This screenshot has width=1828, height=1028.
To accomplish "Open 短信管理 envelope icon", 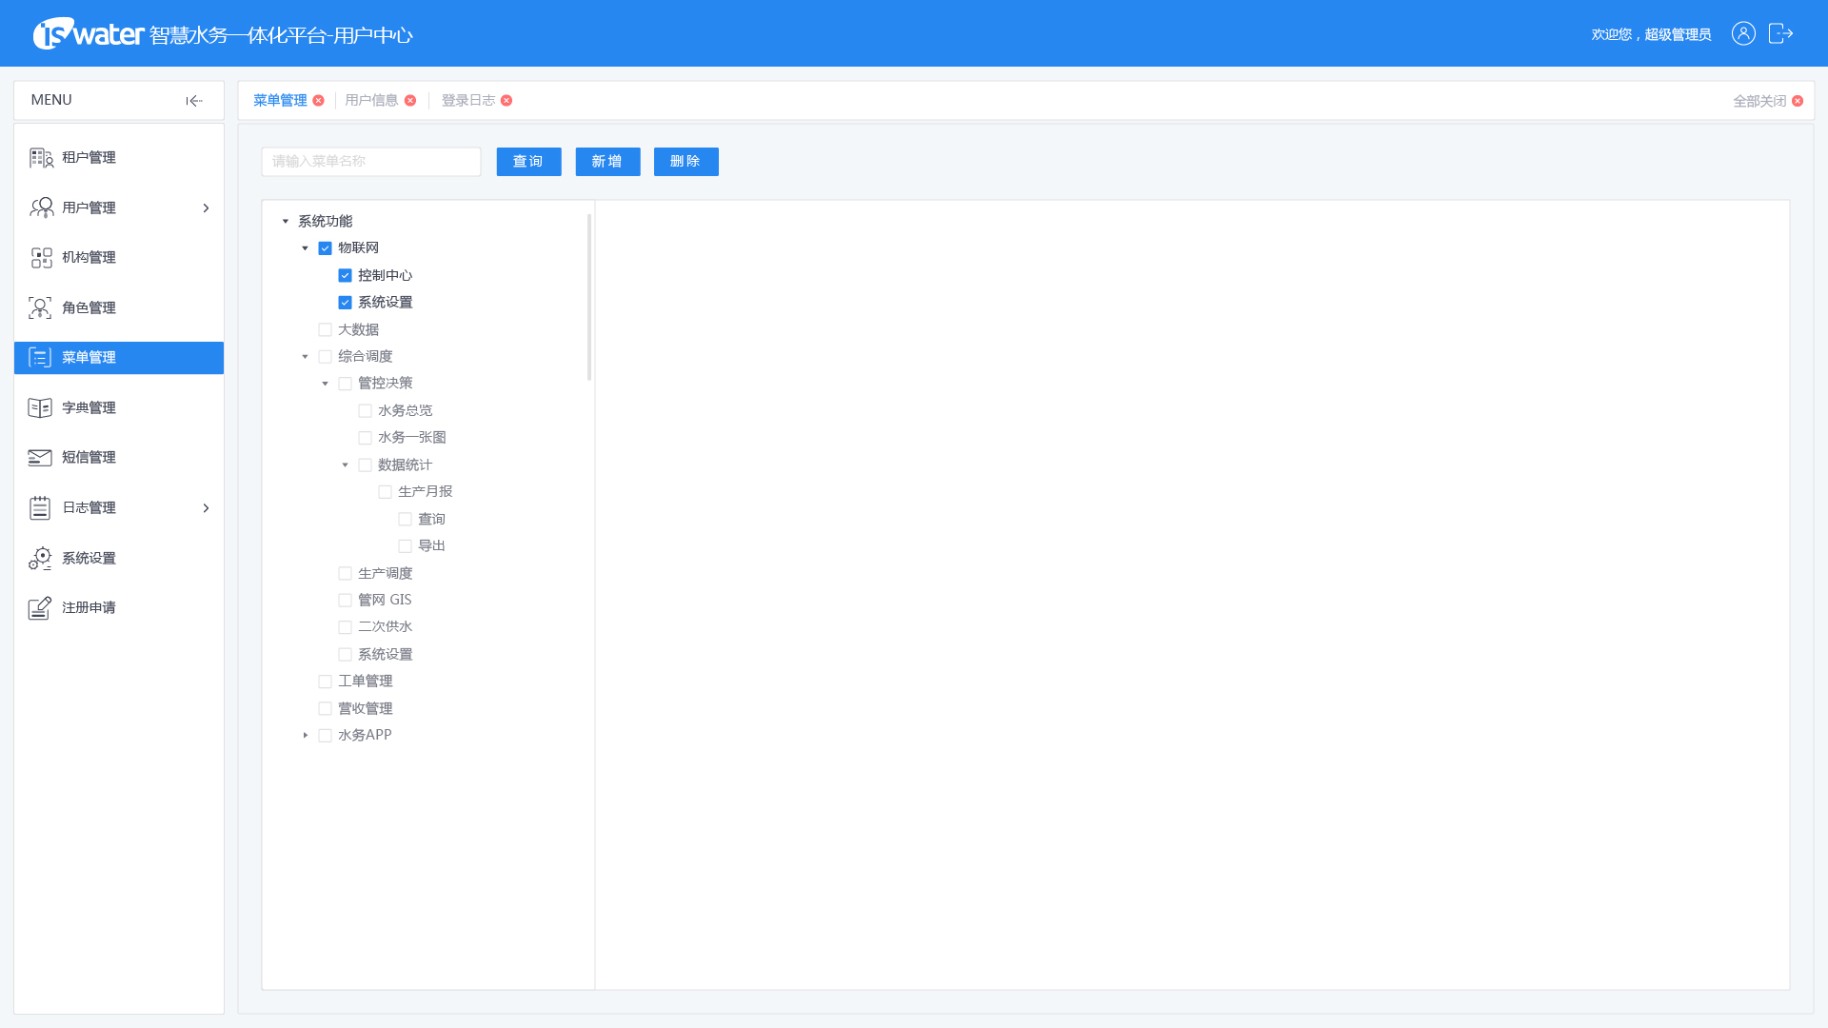I will coord(40,458).
